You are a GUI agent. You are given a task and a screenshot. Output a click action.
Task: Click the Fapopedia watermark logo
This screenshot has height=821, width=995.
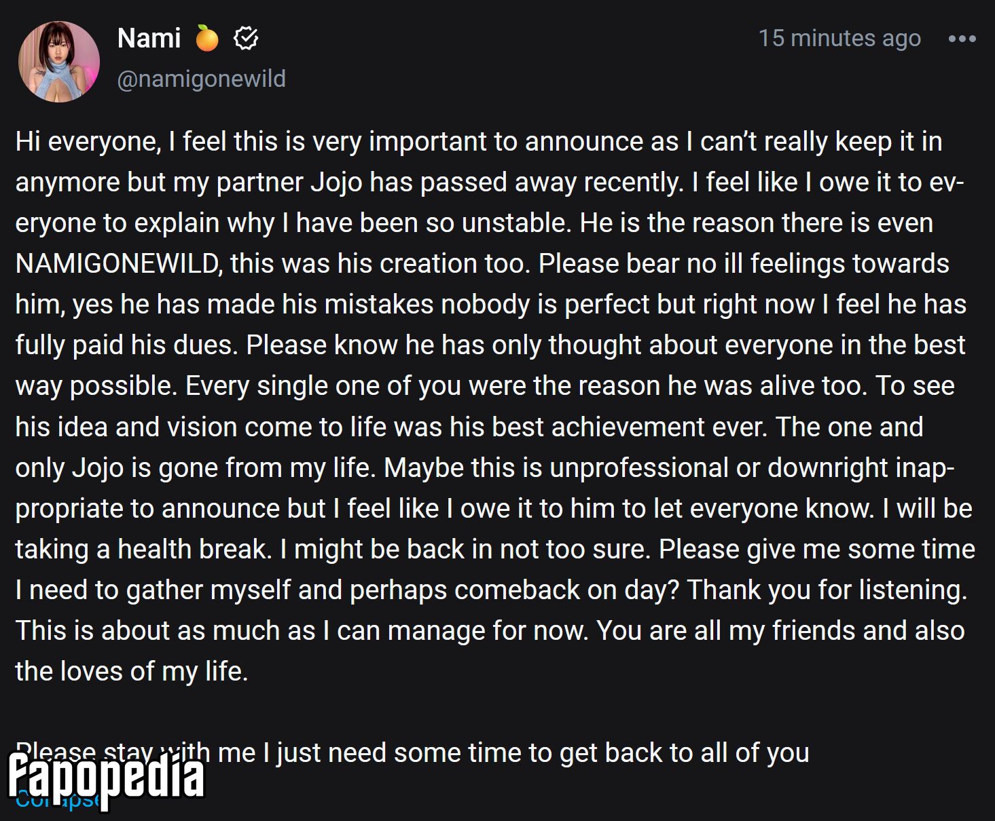pyautogui.click(x=107, y=777)
